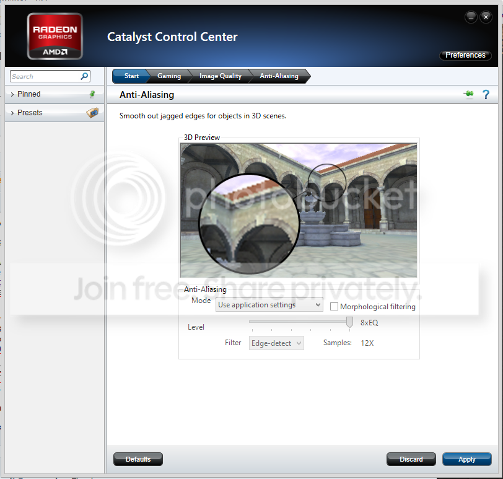Select the Anti-Aliasing breadcrumb tab
Viewport: 503px width, 479px height.
(279, 76)
